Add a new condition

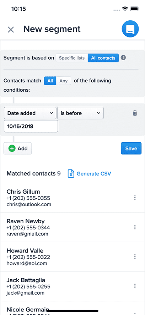pyautogui.click(x=18, y=148)
